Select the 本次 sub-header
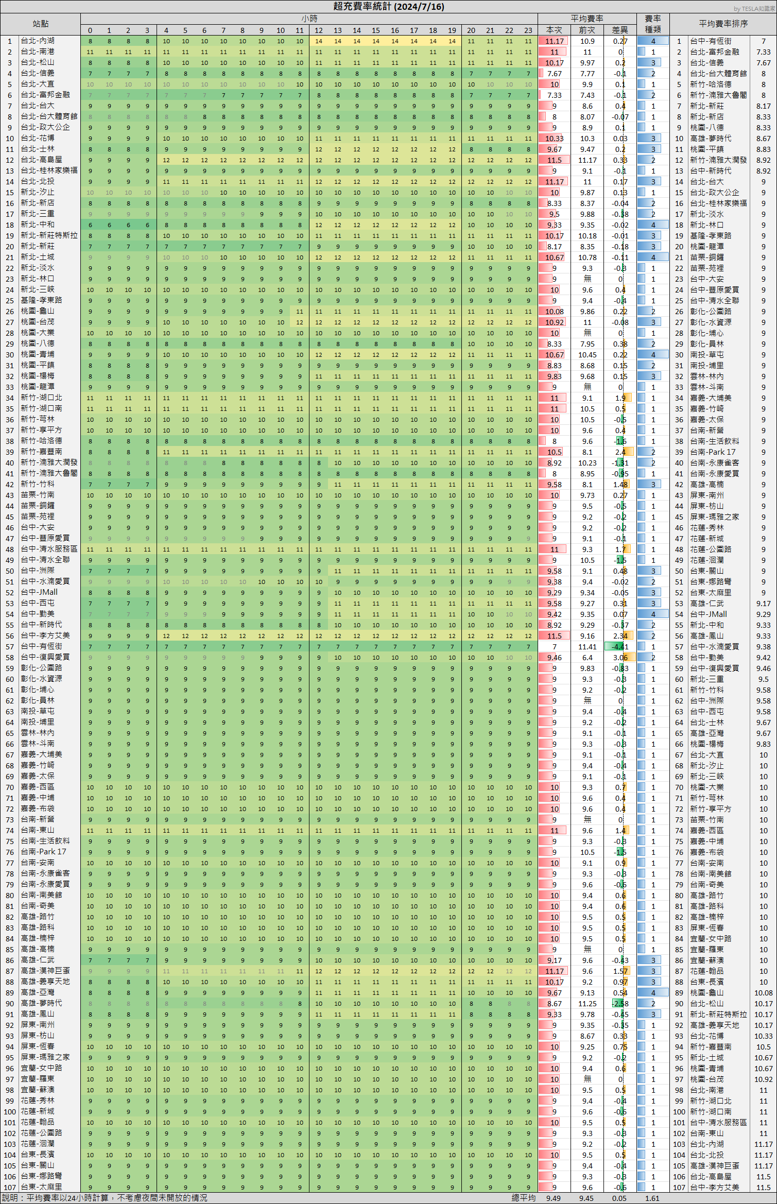The height and width of the screenshot is (1204, 777). [x=554, y=30]
